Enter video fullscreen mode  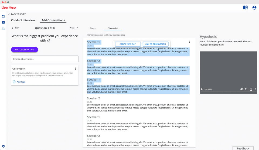click(246, 89)
